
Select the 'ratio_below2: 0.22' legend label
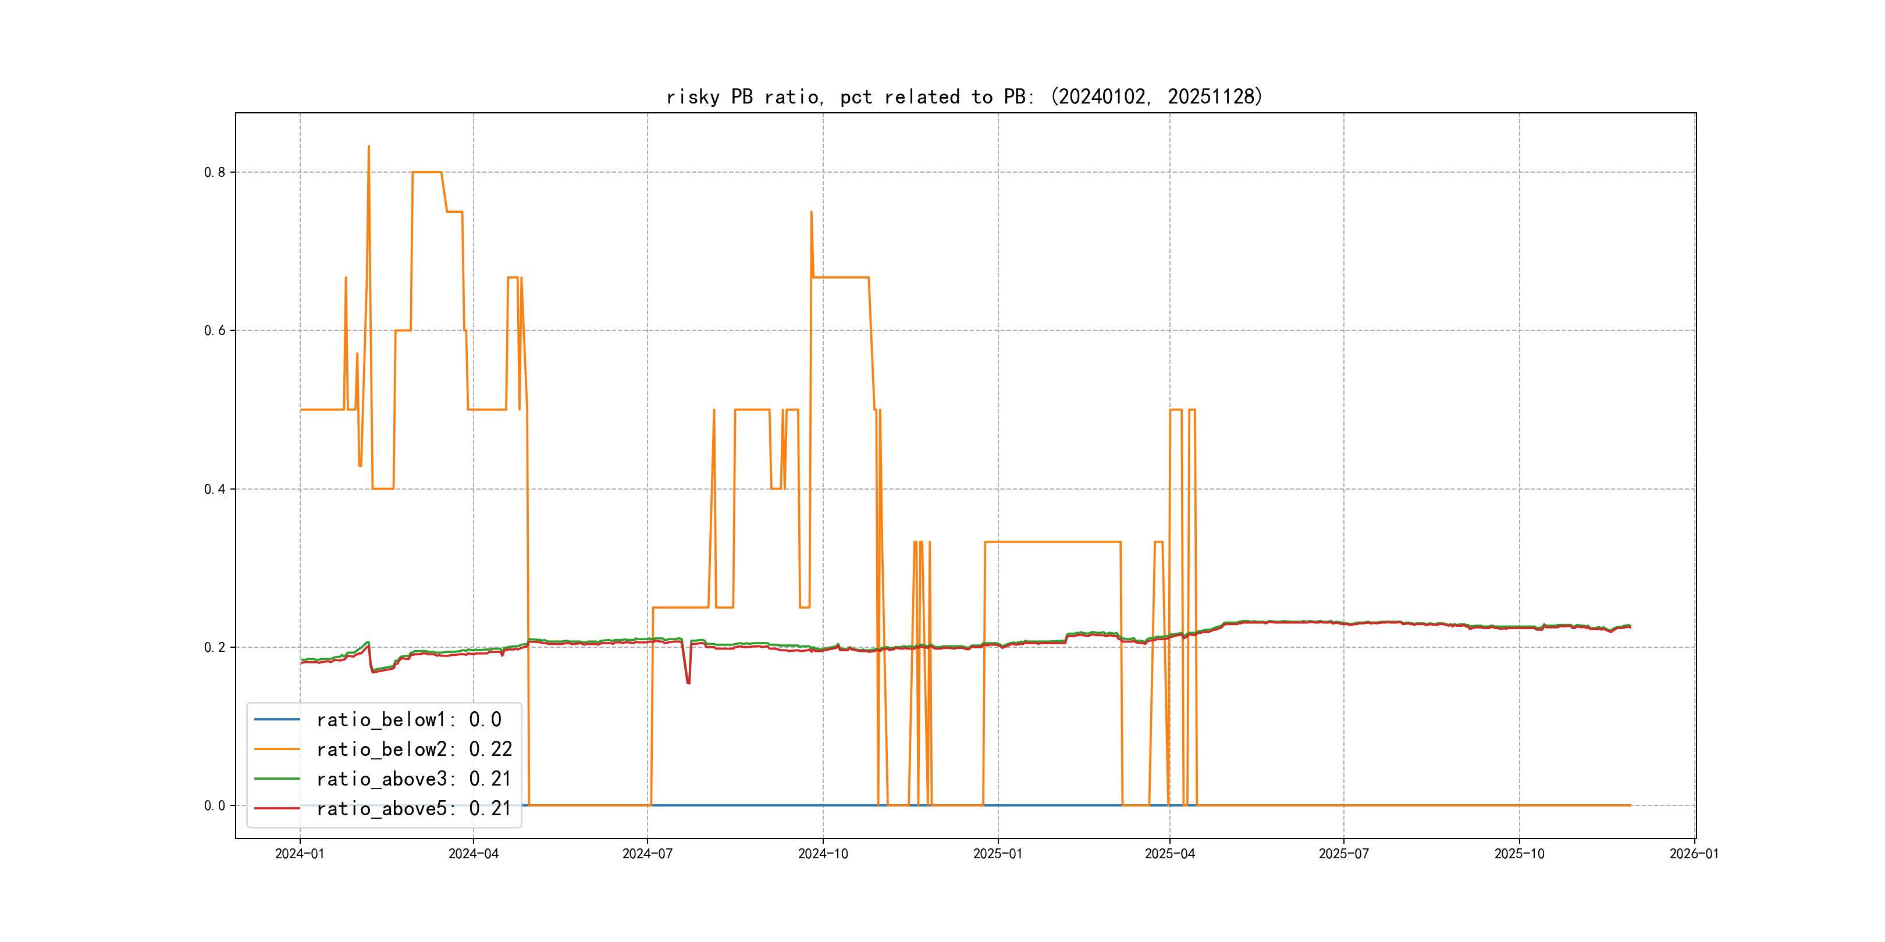click(414, 749)
